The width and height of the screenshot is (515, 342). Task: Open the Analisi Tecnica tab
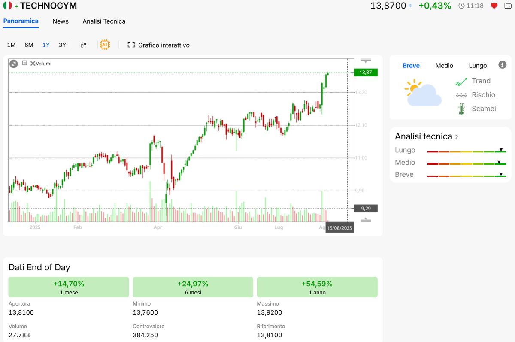coord(104,21)
